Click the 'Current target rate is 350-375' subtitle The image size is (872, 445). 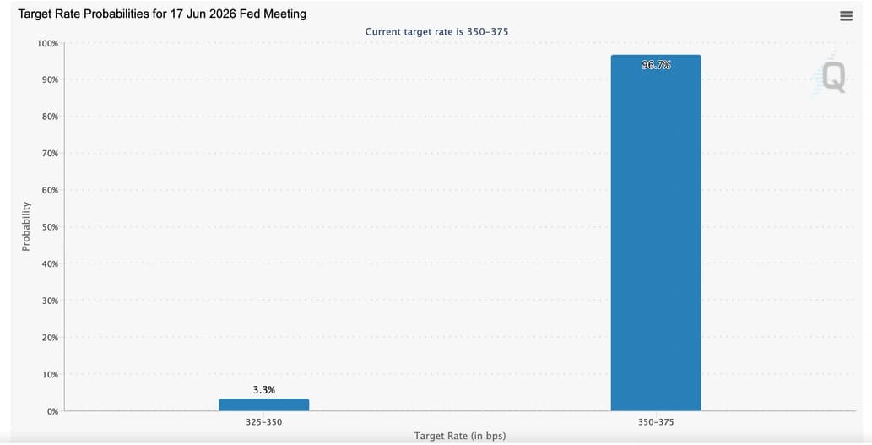(436, 32)
